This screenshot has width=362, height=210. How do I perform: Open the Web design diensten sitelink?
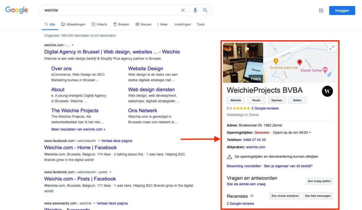point(151,89)
